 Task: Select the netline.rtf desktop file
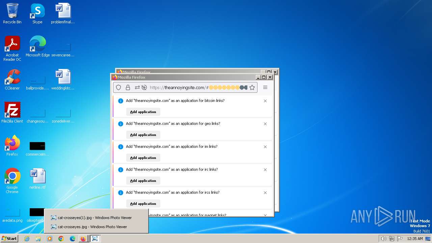(x=37, y=179)
